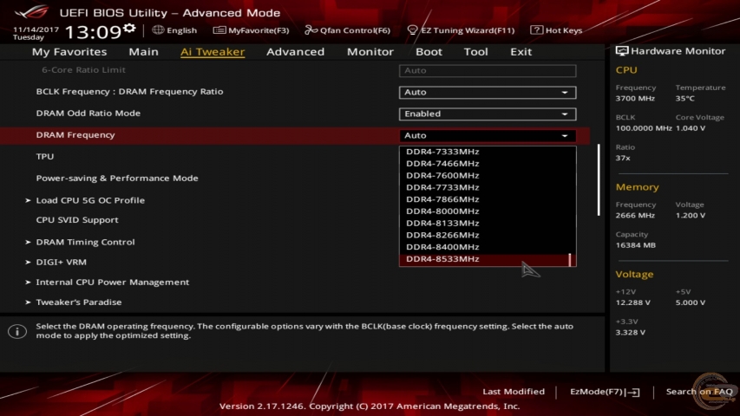This screenshot has width=740, height=416.
Task: Open Qfan Control(F6)
Action: [x=347, y=30]
